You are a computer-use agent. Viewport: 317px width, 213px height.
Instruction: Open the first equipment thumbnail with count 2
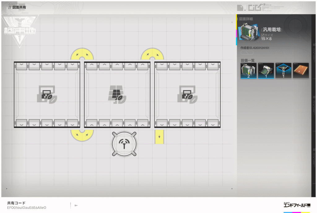tap(249, 71)
